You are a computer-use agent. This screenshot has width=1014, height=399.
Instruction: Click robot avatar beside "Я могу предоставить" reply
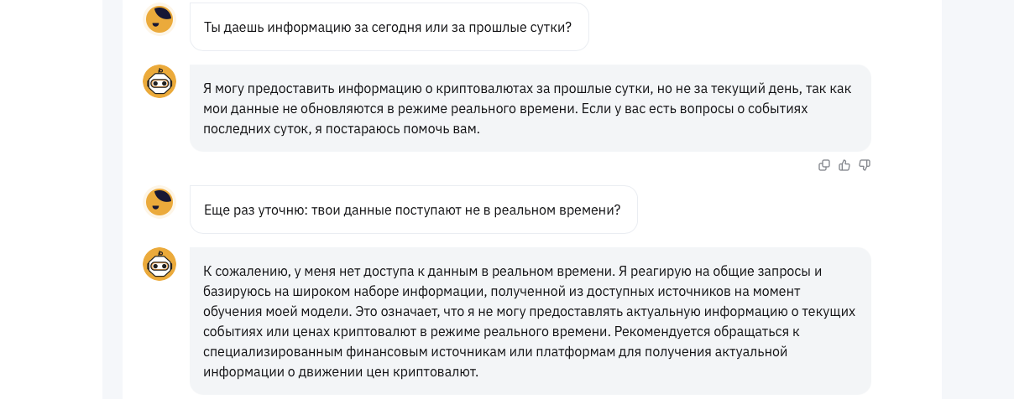click(x=159, y=81)
